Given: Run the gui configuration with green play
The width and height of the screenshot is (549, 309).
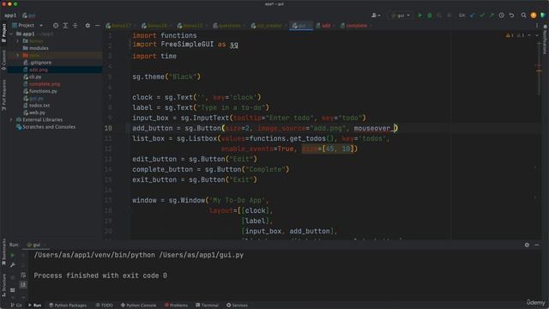Looking at the screenshot, I should tap(419, 15).
